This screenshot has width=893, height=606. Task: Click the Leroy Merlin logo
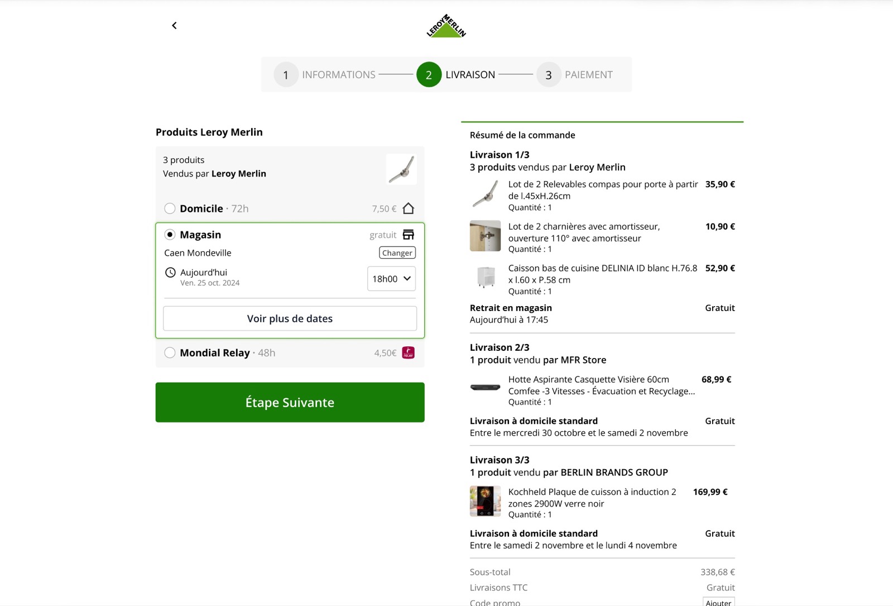[446, 26]
